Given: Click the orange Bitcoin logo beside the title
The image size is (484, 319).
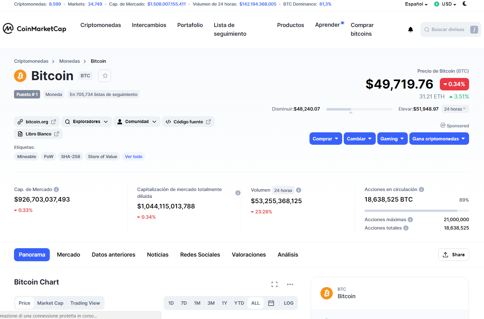Looking at the screenshot, I should (20, 76).
